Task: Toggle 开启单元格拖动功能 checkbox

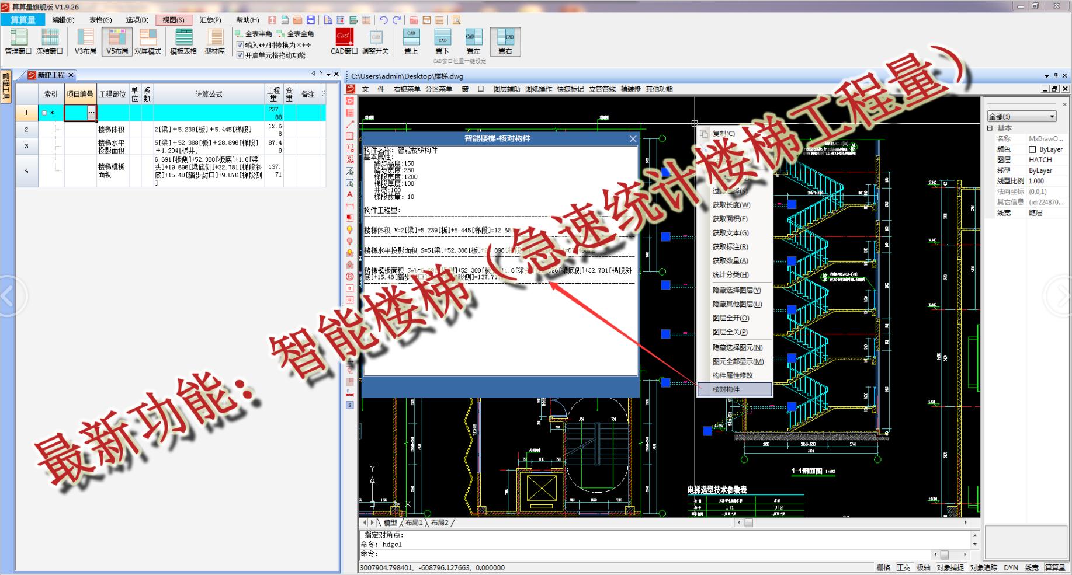Action: click(x=240, y=55)
